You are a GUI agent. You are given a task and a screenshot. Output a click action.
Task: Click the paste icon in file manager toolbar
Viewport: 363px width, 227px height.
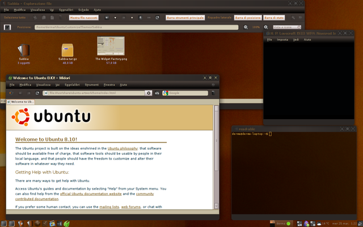(x=52, y=18)
